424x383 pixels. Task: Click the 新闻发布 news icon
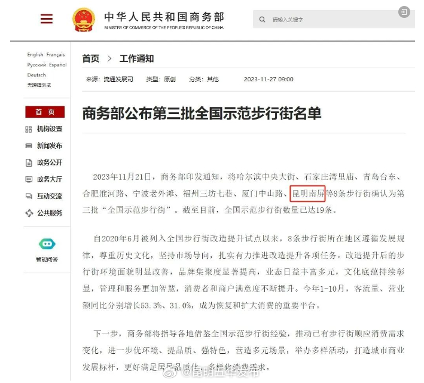pyautogui.click(x=28, y=146)
